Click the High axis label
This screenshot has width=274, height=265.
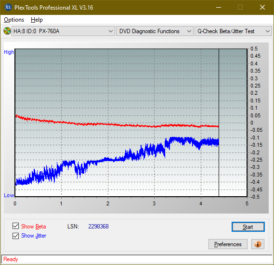coord(9,52)
